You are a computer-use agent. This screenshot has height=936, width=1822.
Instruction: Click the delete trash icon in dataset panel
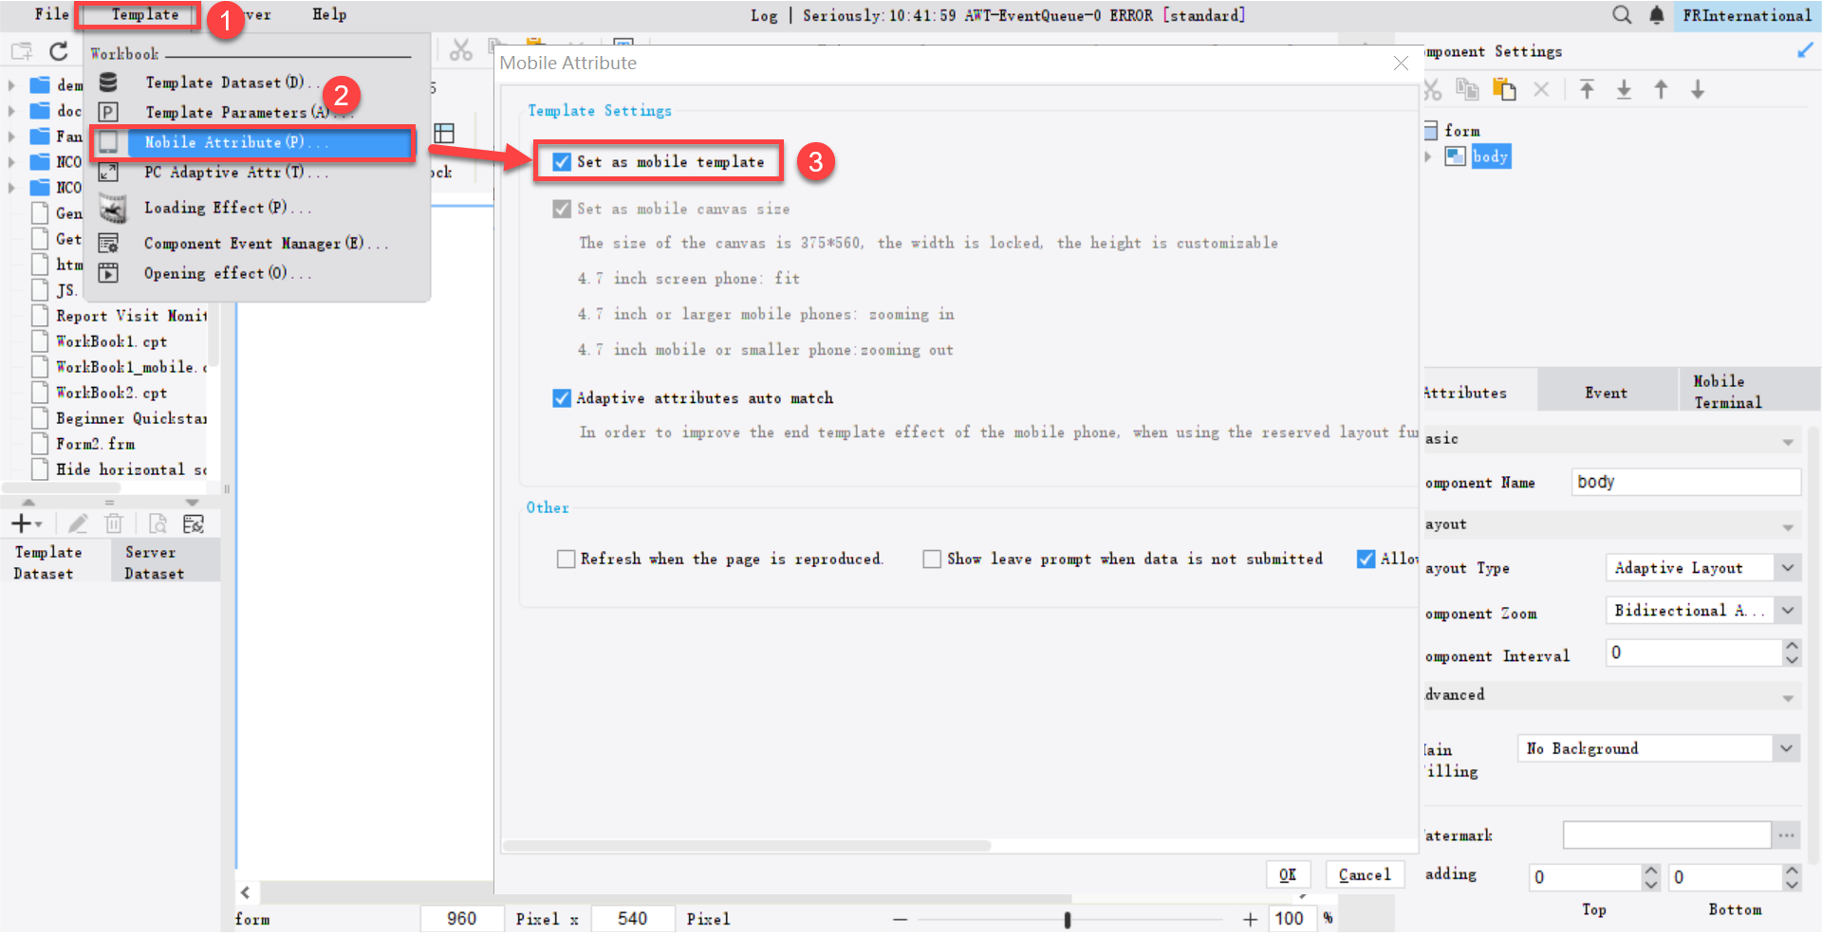pyautogui.click(x=114, y=523)
